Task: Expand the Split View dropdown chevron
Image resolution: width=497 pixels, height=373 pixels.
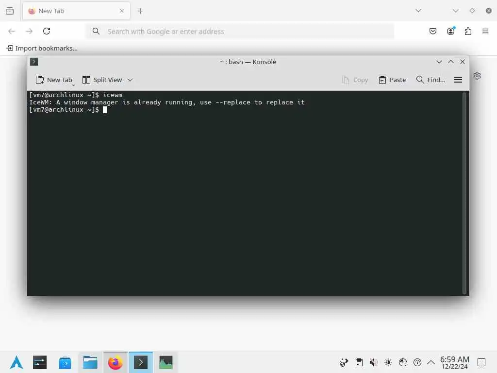Action: pos(130,80)
